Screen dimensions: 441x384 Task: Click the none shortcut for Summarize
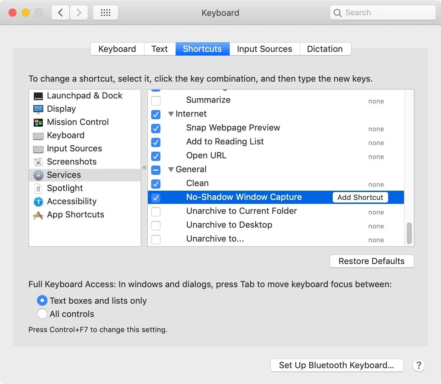click(376, 101)
